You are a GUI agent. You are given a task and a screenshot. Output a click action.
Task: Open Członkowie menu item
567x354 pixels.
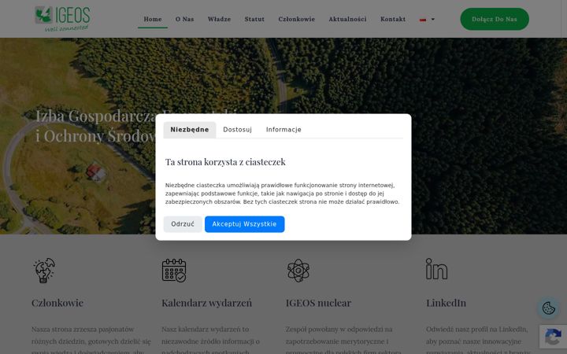(x=297, y=19)
